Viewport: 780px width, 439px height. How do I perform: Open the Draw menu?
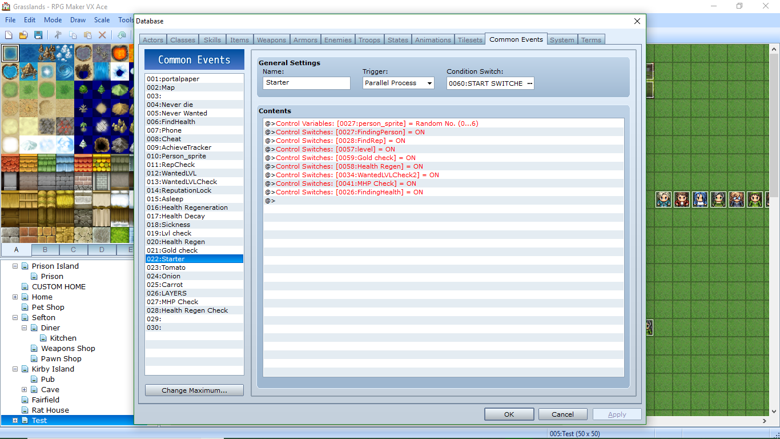coord(78,19)
